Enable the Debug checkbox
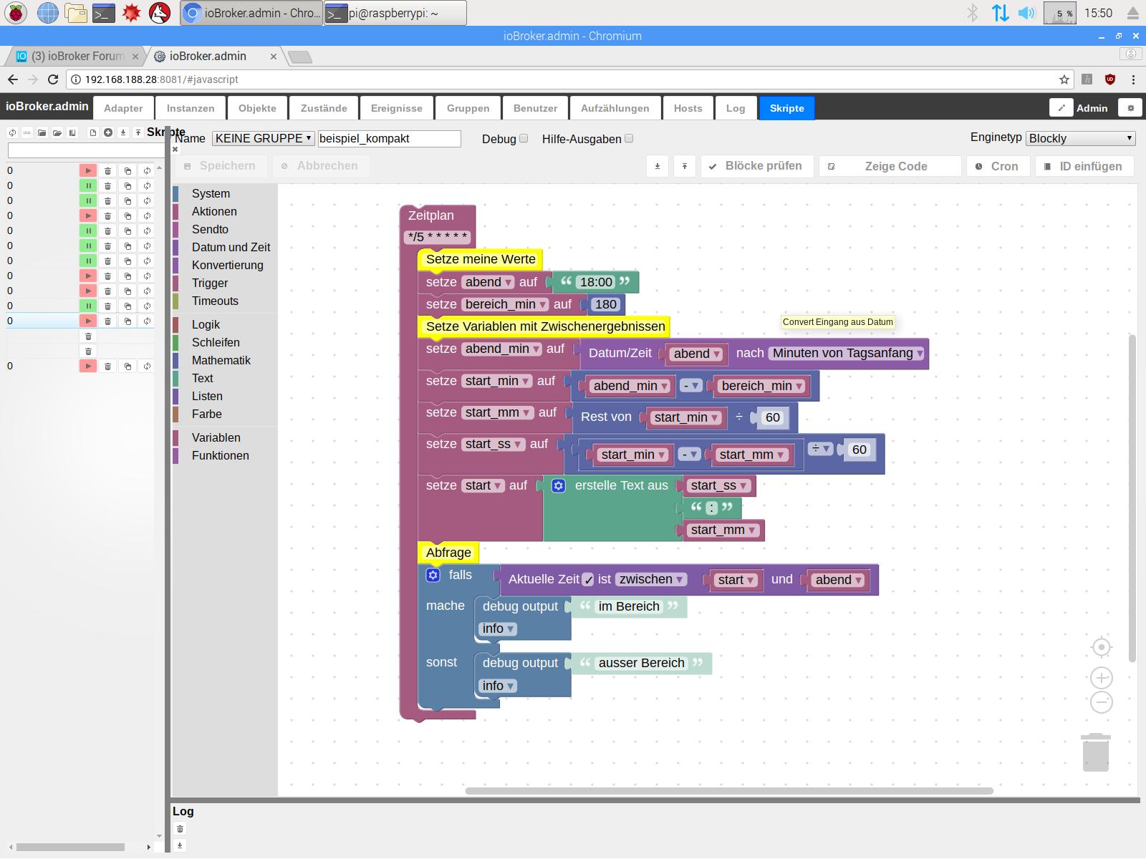The width and height of the screenshot is (1146, 859). point(524,139)
